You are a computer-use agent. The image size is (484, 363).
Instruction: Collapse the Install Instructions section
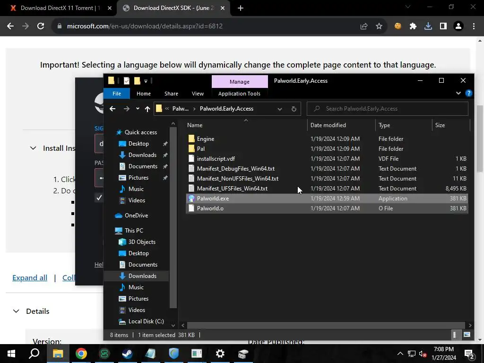[33, 148]
